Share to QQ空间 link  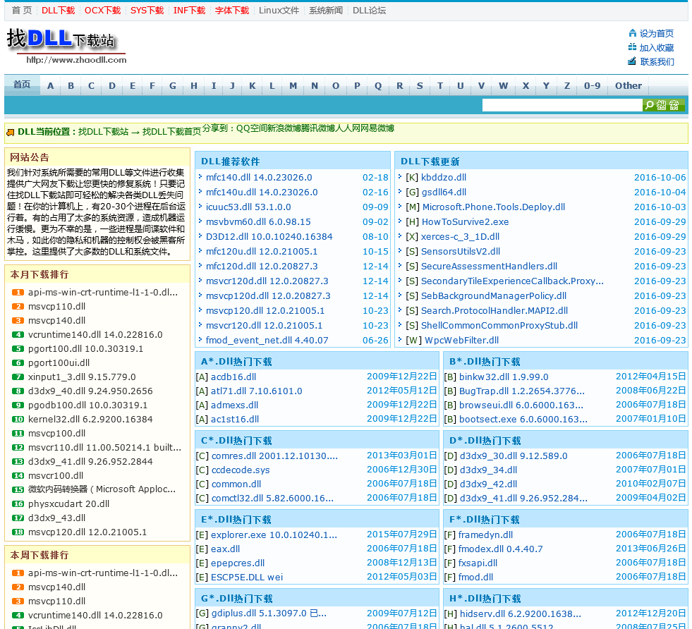tap(251, 128)
